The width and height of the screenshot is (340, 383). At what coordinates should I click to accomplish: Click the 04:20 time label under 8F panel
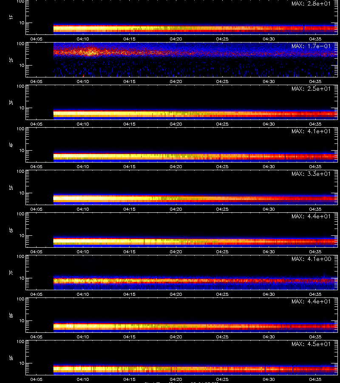(x=176, y=337)
